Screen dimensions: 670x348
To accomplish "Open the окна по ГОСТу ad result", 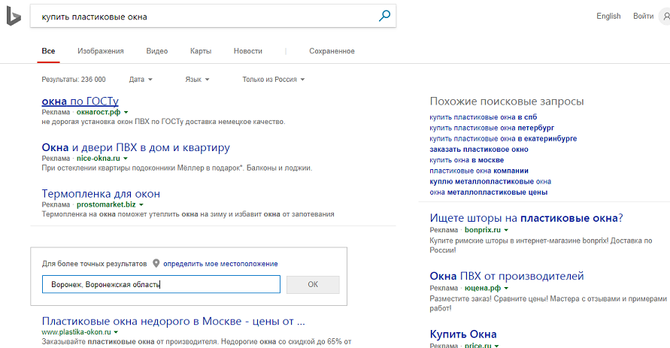I will tap(80, 101).
